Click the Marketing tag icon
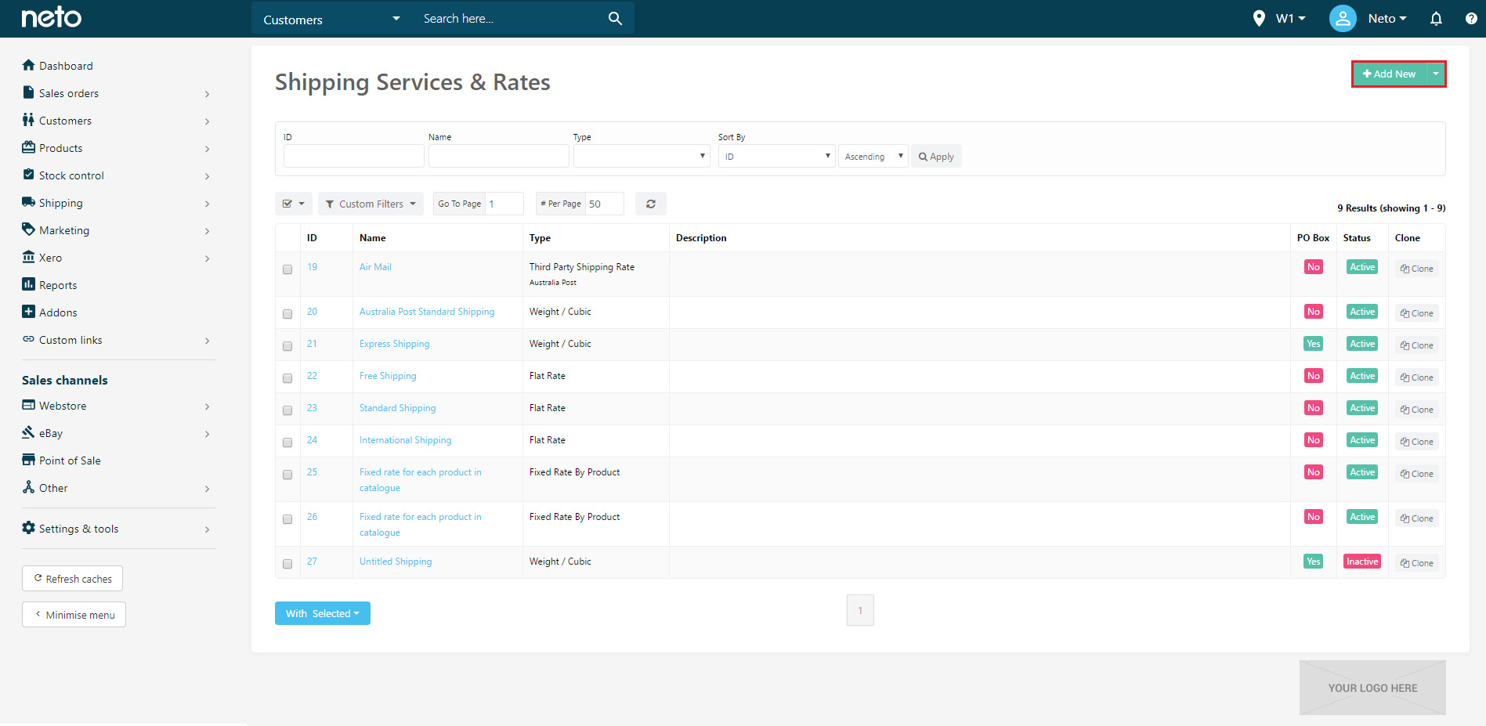1486x726 pixels. pos(29,229)
